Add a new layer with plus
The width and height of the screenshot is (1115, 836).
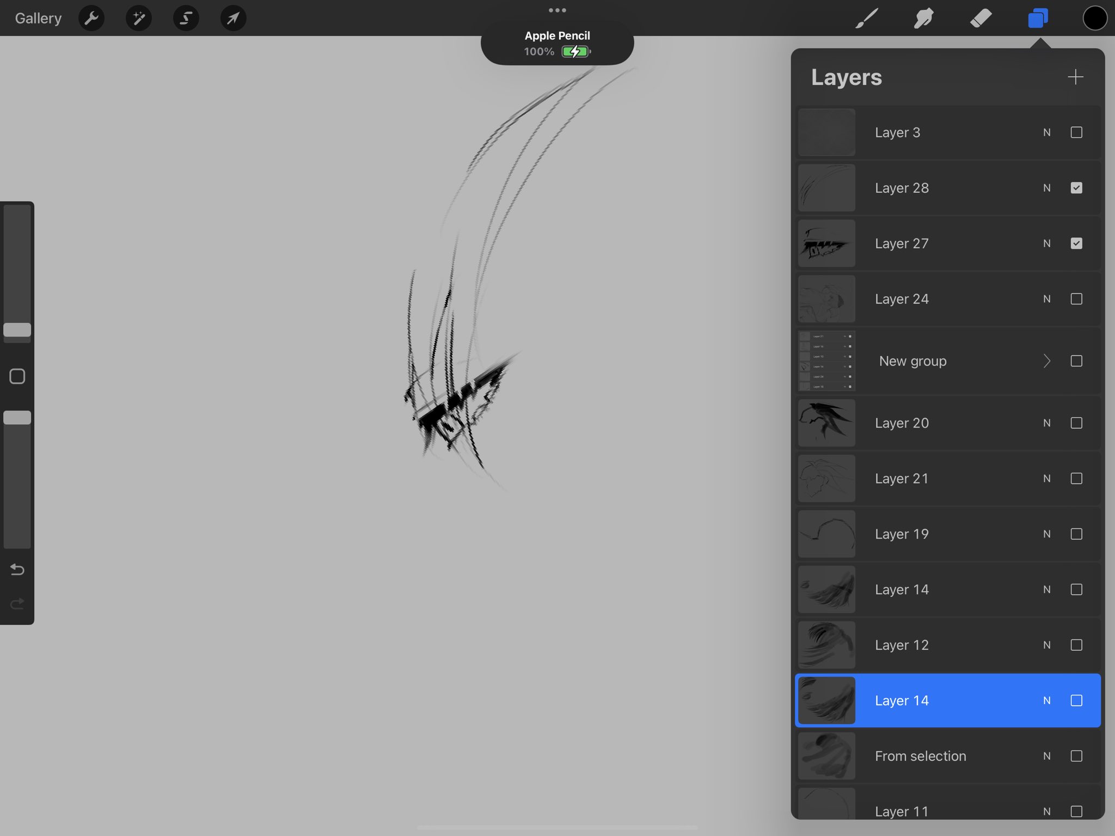(x=1075, y=77)
